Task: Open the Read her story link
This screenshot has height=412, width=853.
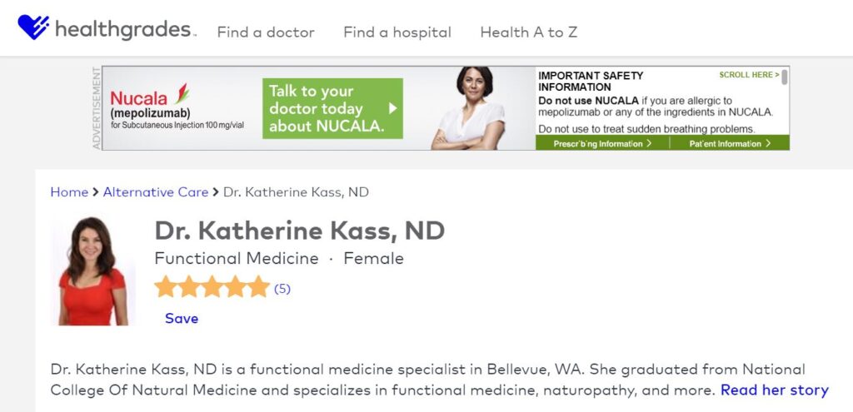Action: pos(775,390)
